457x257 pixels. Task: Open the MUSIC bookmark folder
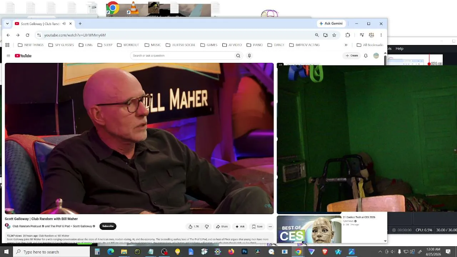click(152, 45)
